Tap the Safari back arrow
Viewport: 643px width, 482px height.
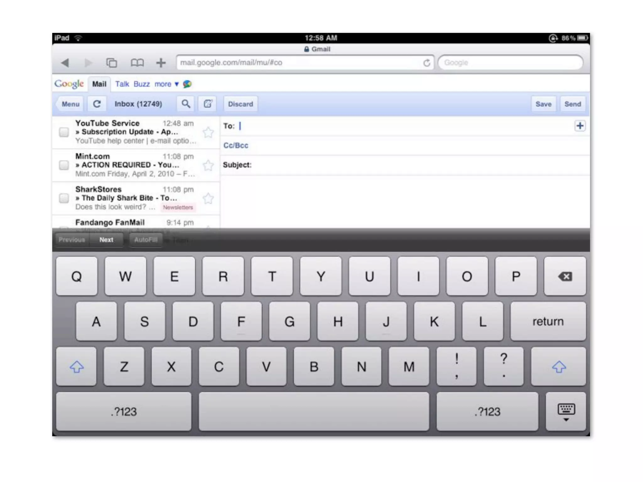tap(65, 63)
